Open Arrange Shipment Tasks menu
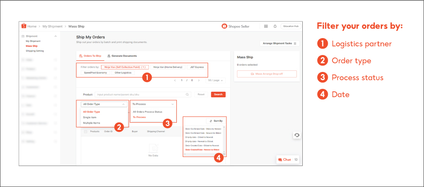Viewport: 424px width, 187px height. (279, 44)
